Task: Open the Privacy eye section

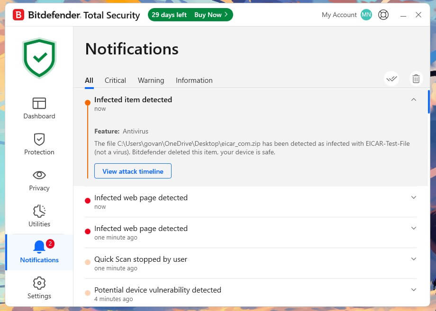Action: (39, 180)
